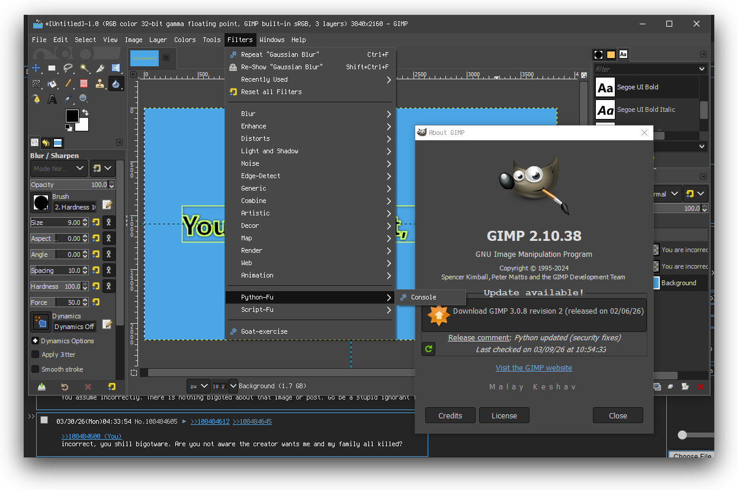This screenshot has width=738, height=490.
Task: Select the Pencil tool
Action: [68, 83]
